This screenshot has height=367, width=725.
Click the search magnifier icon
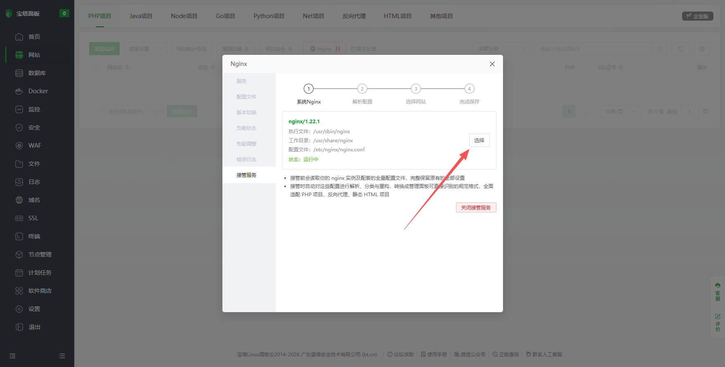pos(659,49)
